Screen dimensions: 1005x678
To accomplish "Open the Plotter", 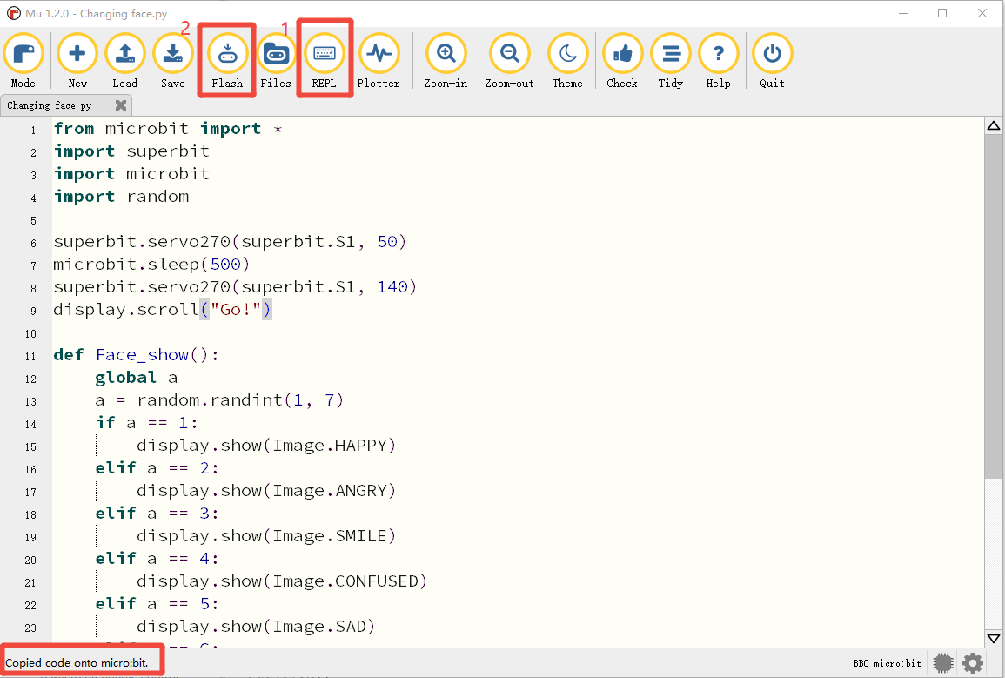I will tap(379, 61).
